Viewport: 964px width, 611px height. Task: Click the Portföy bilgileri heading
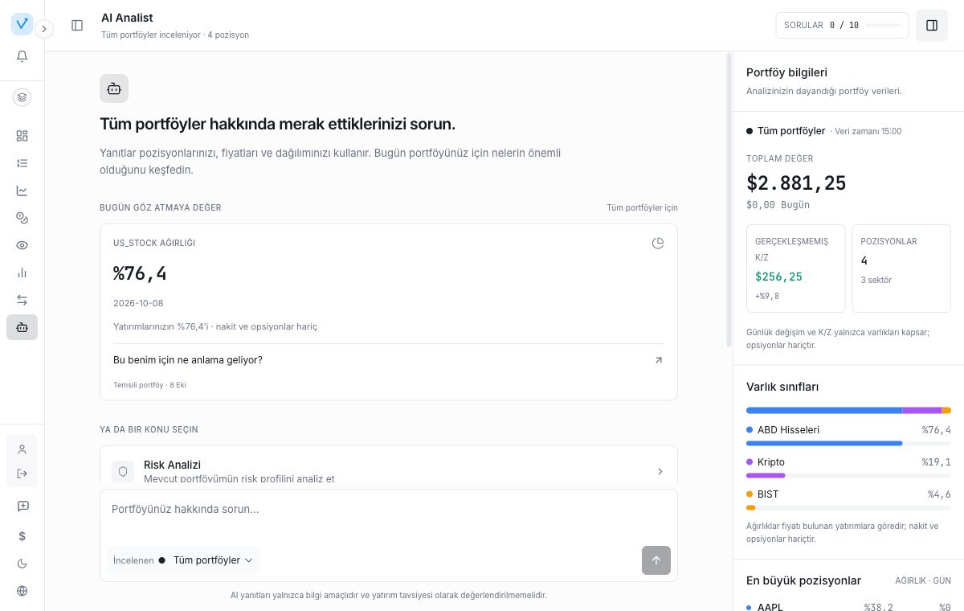pos(786,72)
